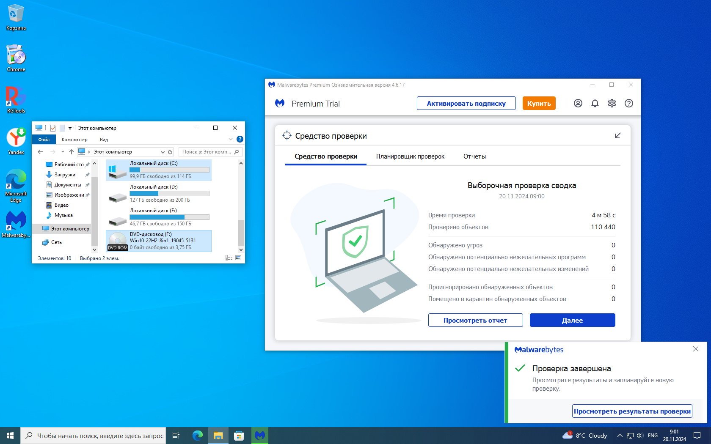Open Malwarebytes settings gear
The image size is (711, 444).
612,103
